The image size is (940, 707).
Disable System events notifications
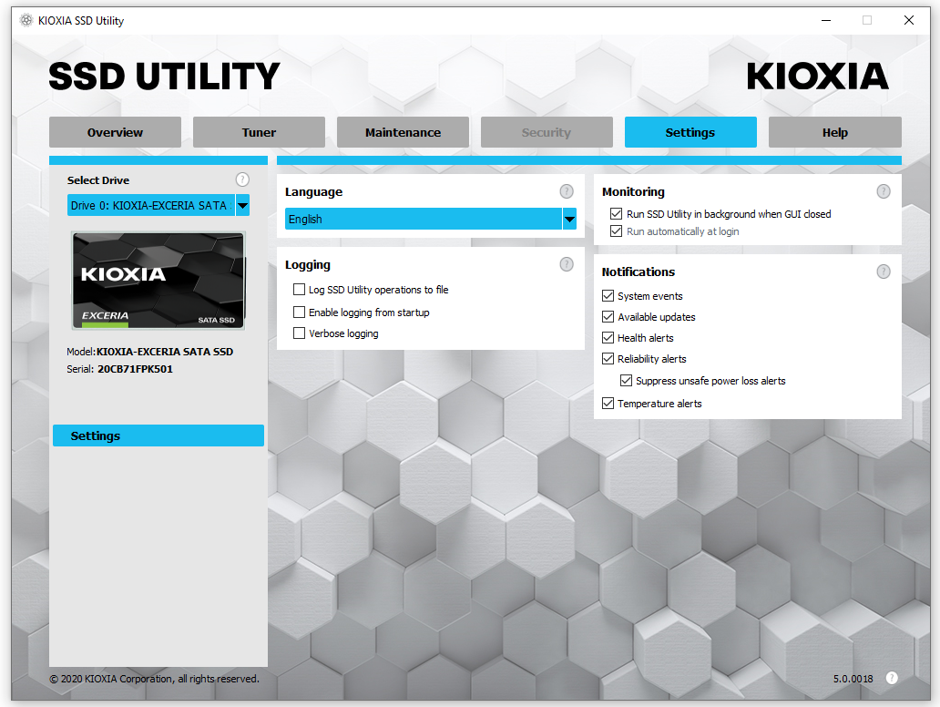pyautogui.click(x=608, y=295)
